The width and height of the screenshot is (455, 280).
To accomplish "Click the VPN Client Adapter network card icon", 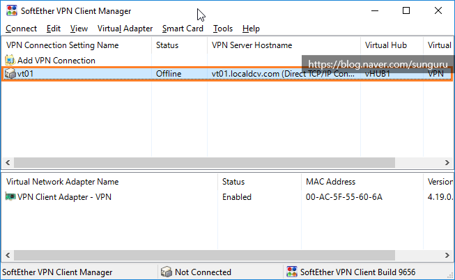I will tap(10, 196).
